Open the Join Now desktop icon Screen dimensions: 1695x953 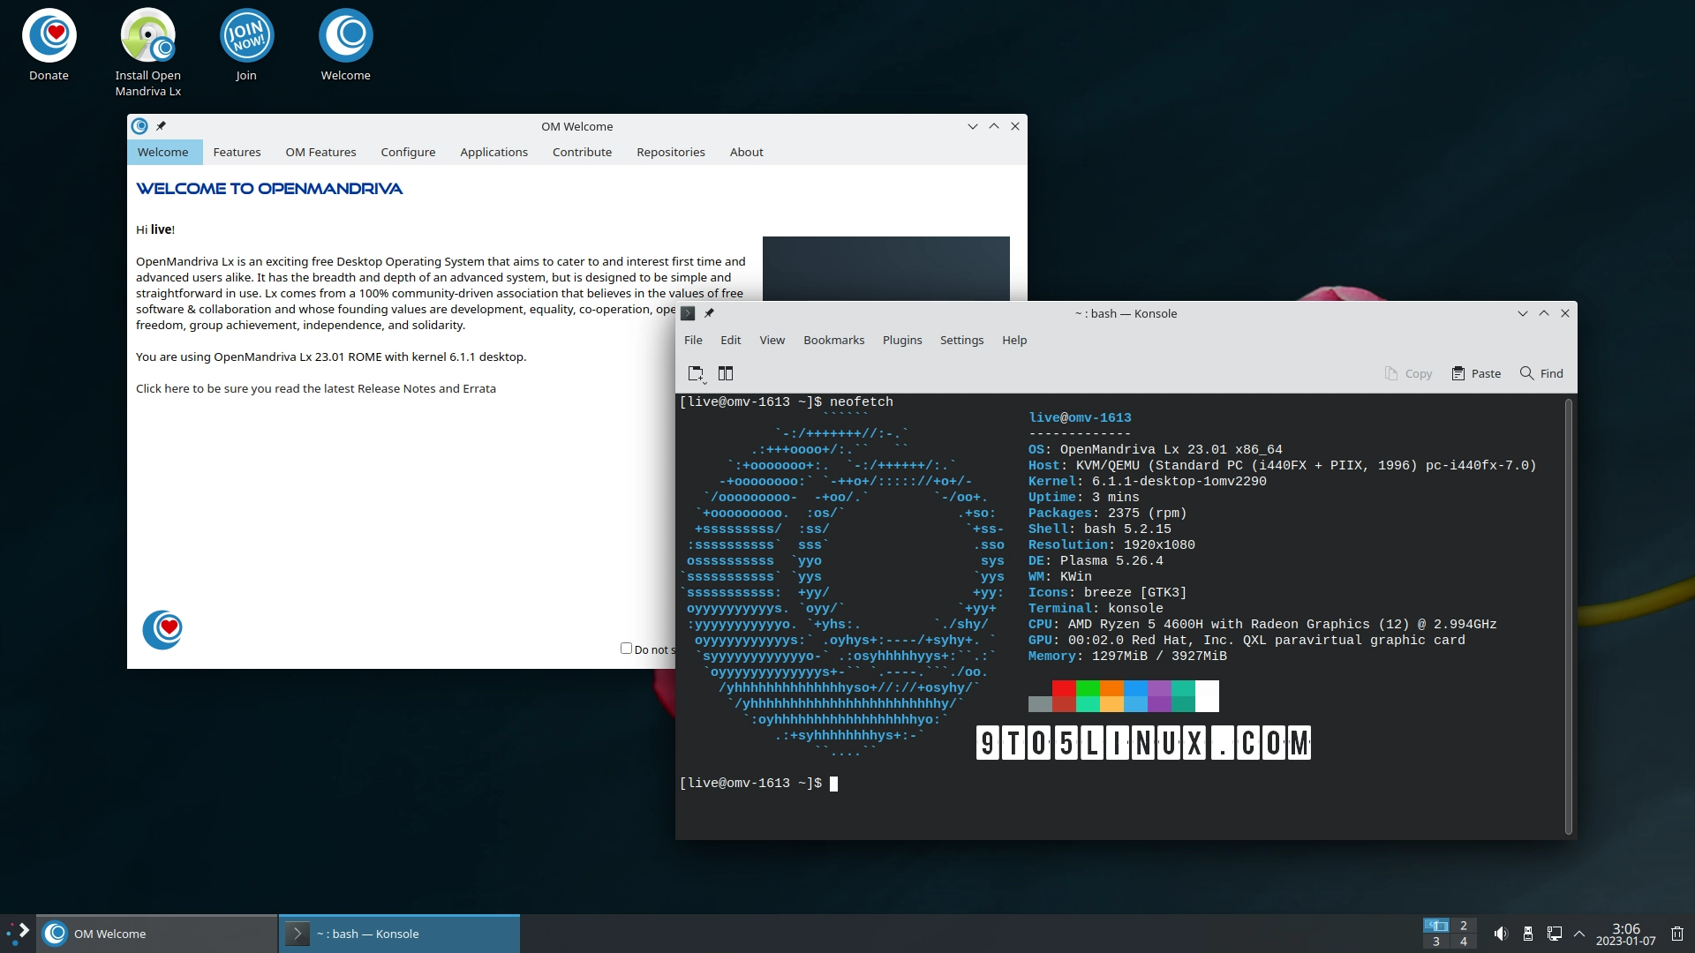click(x=246, y=36)
